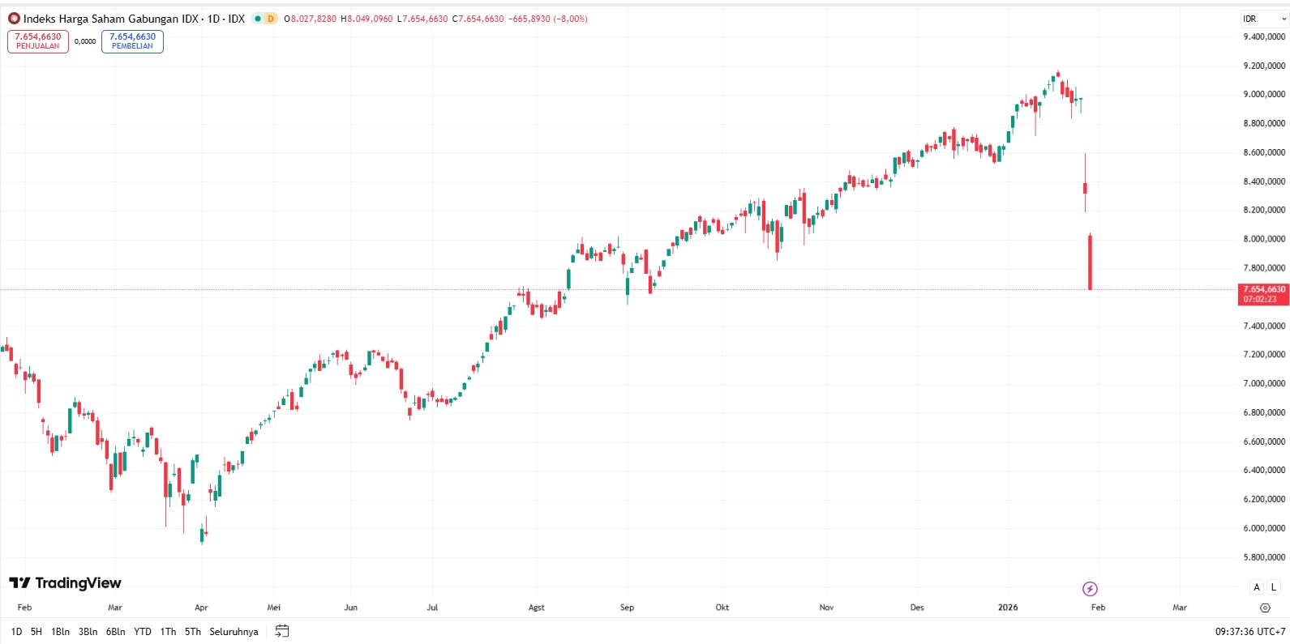Click the 8.600,0000 price axis label
This screenshot has height=644, width=1290.
pyautogui.click(x=1264, y=152)
